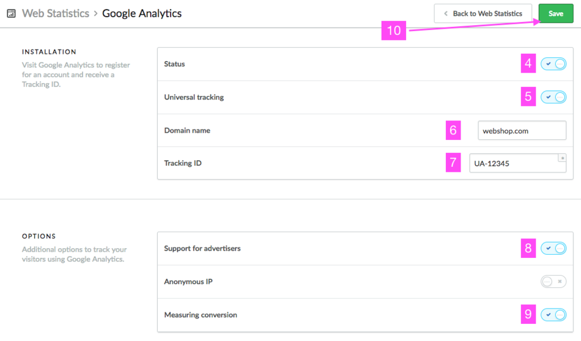Image resolution: width=581 pixels, height=341 pixels.
Task: Click the Web Statistics chart icon
Action: (x=11, y=13)
